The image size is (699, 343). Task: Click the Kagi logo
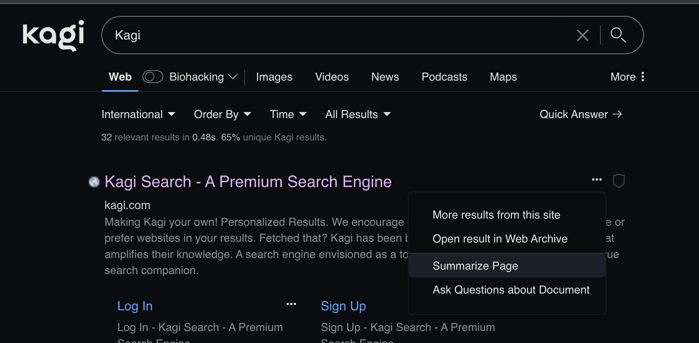pos(53,35)
